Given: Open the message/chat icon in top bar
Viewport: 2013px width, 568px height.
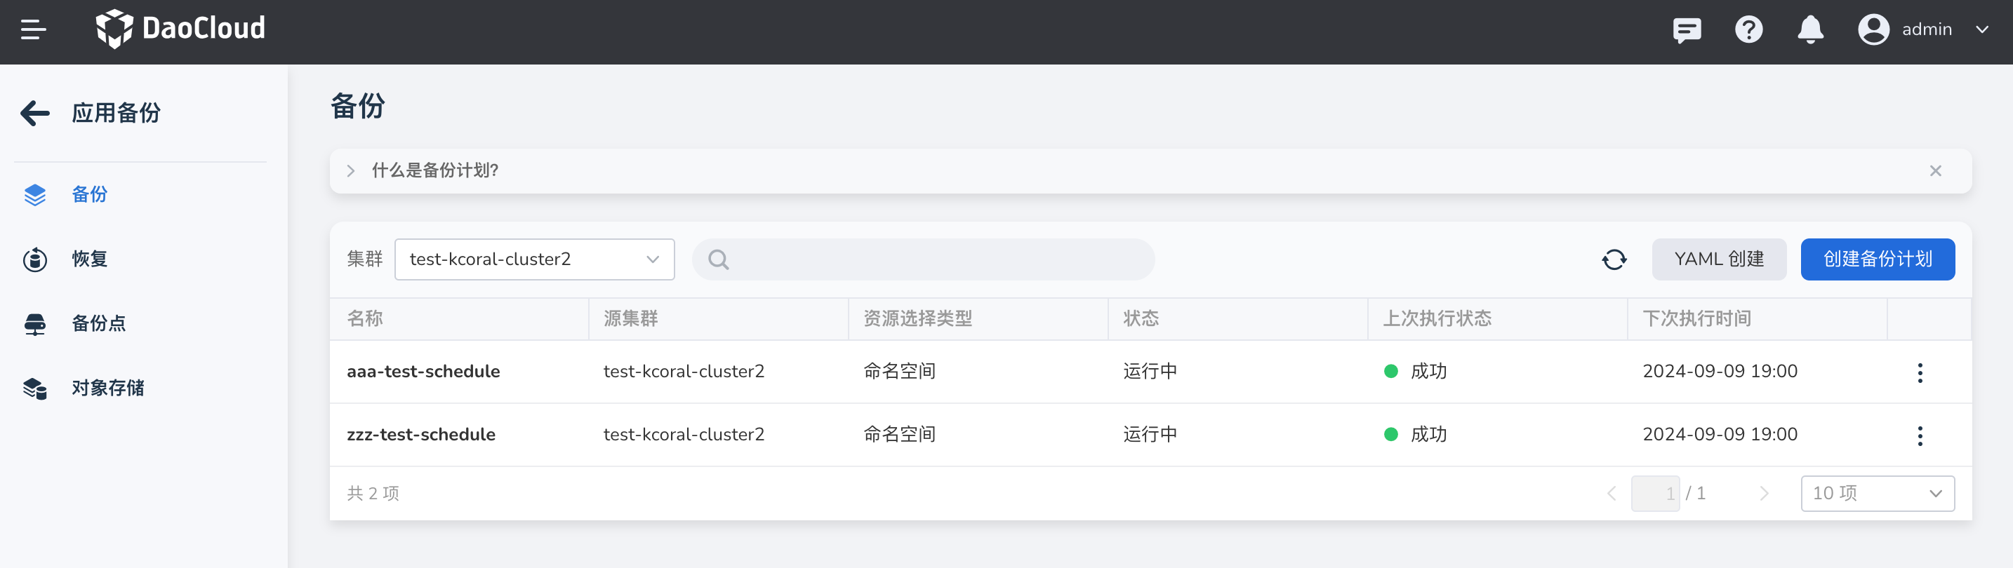Looking at the screenshot, I should 1687,29.
